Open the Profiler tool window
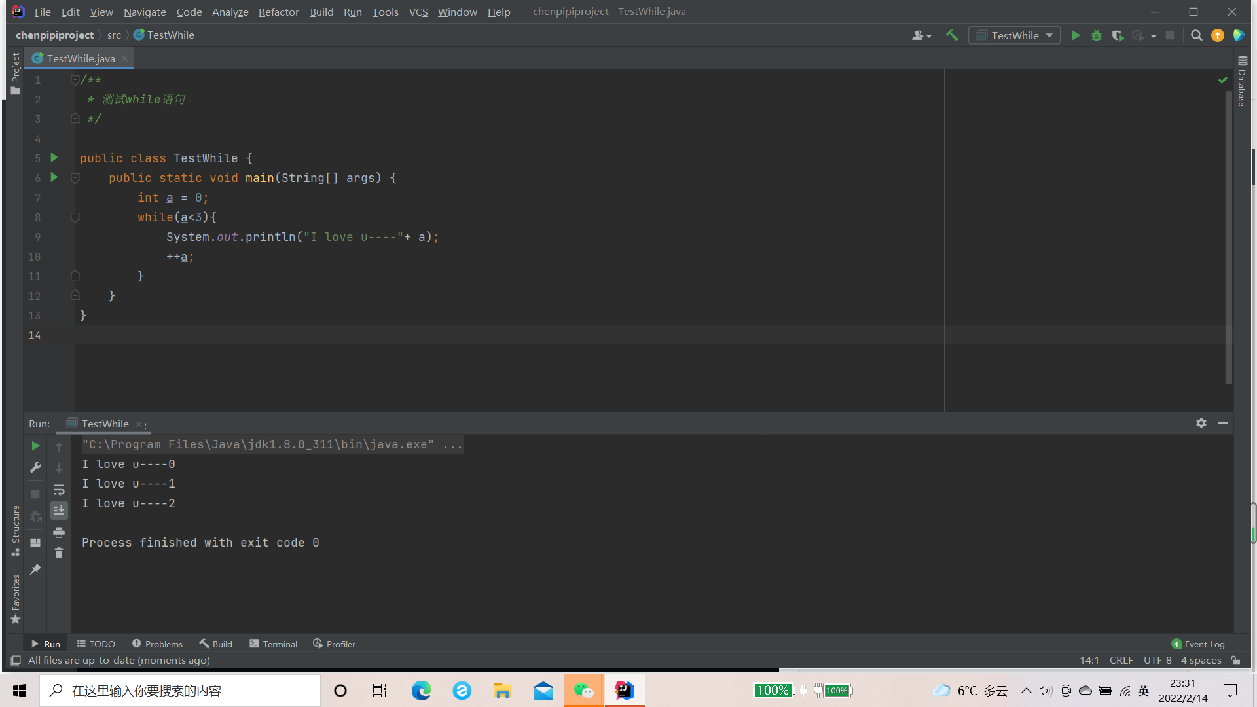Image resolution: width=1257 pixels, height=707 pixels. coord(334,644)
